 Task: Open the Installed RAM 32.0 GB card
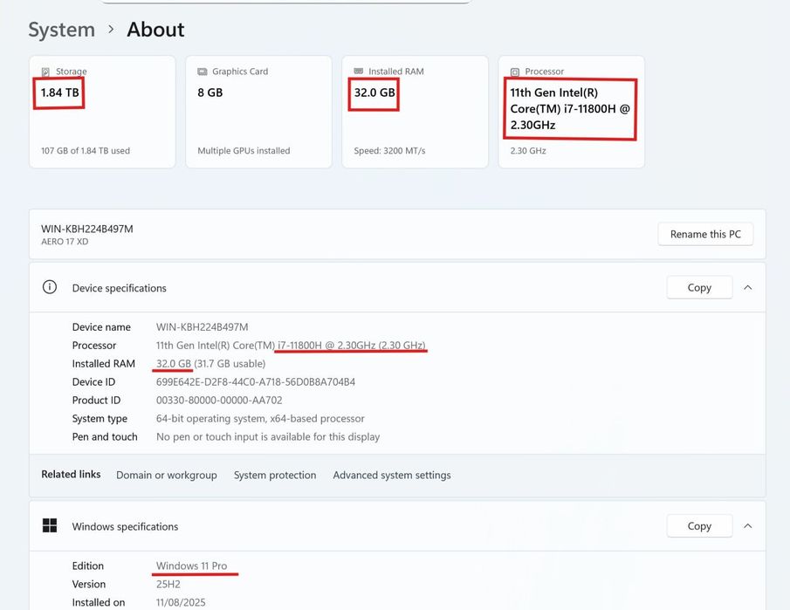click(x=415, y=112)
